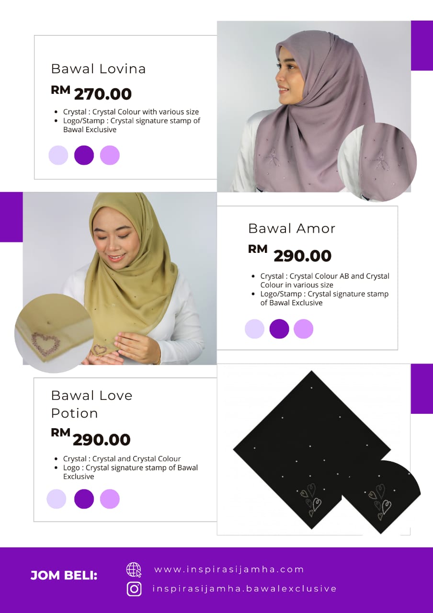Select dark purple swatch under Bawal Amor
The height and width of the screenshot is (613, 433).
point(279,329)
